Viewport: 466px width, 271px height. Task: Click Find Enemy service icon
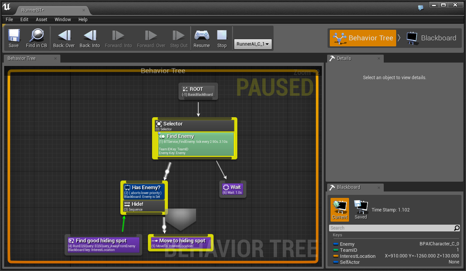point(162,136)
